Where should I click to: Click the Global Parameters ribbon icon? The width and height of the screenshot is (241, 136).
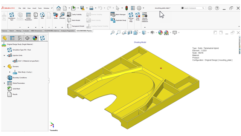[28, 17]
